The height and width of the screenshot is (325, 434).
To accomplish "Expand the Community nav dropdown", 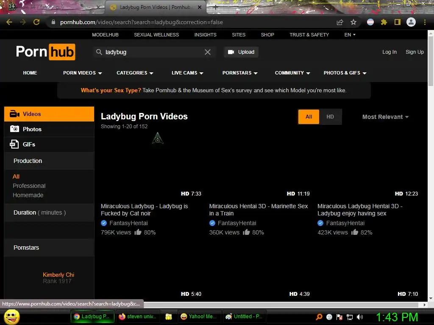I will pos(292,73).
